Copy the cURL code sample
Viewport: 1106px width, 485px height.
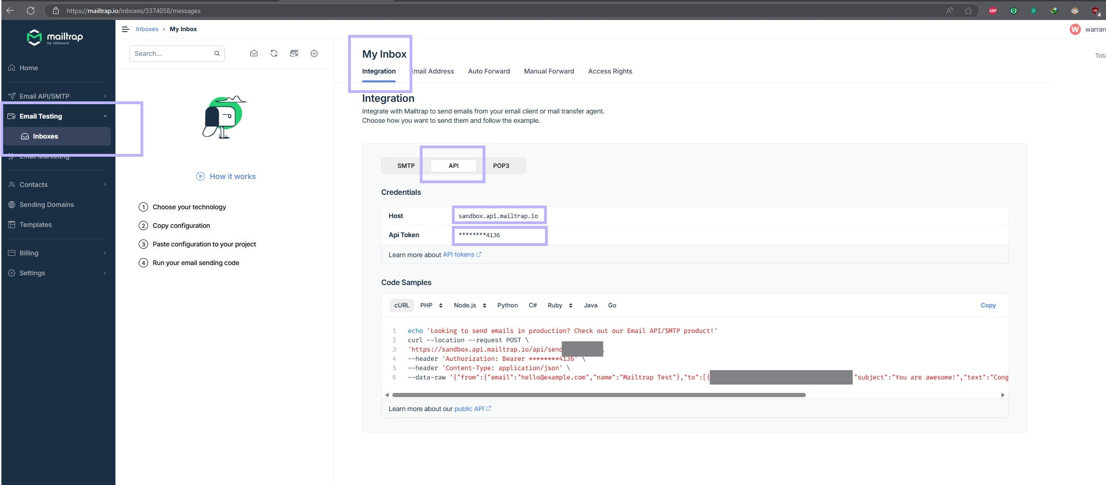point(988,306)
